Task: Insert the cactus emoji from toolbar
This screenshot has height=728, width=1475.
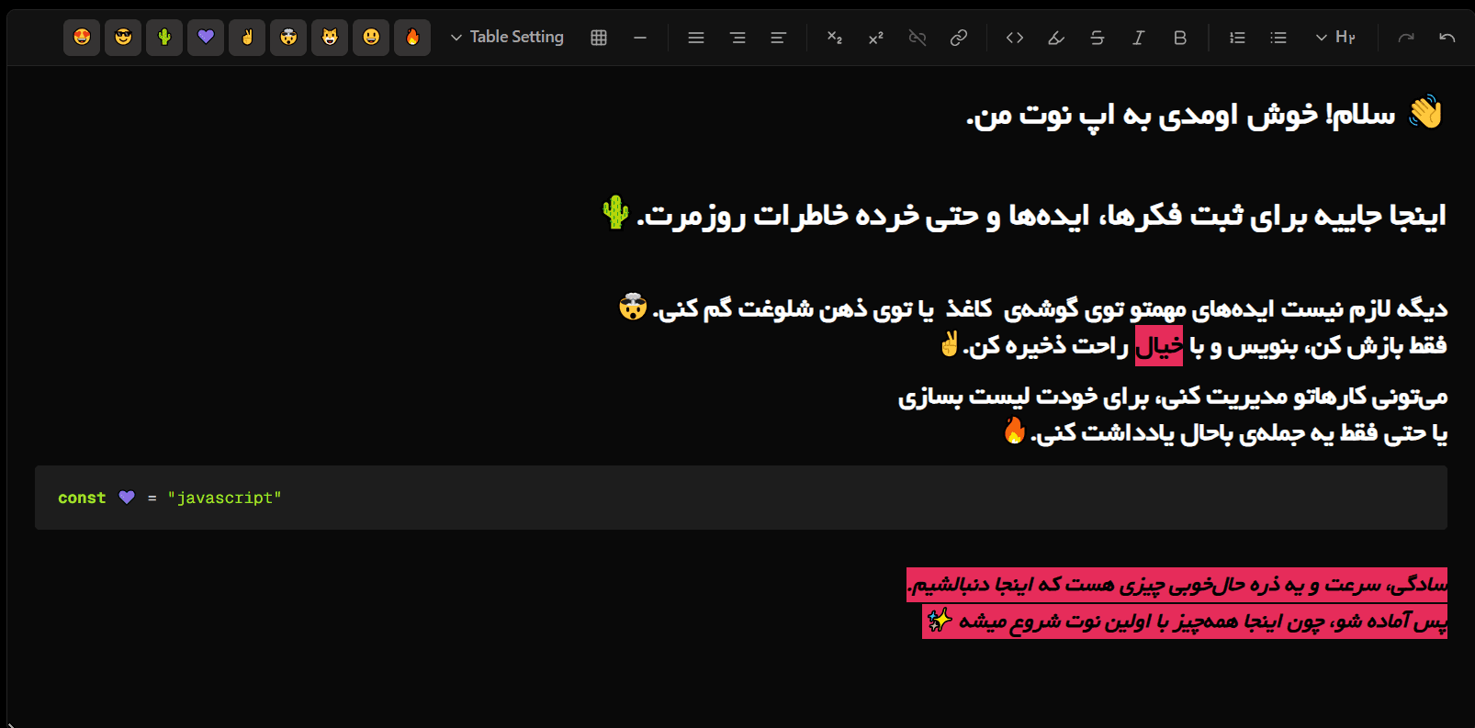Action: point(164,38)
